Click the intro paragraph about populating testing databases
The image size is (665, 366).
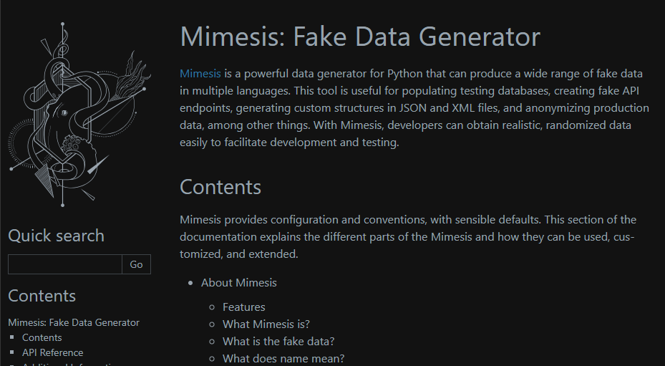click(x=414, y=108)
